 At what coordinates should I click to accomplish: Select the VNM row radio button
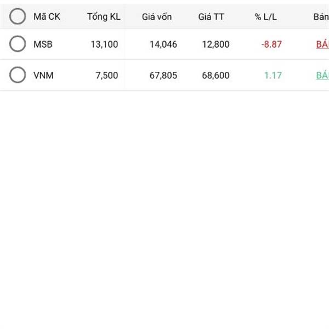18,75
